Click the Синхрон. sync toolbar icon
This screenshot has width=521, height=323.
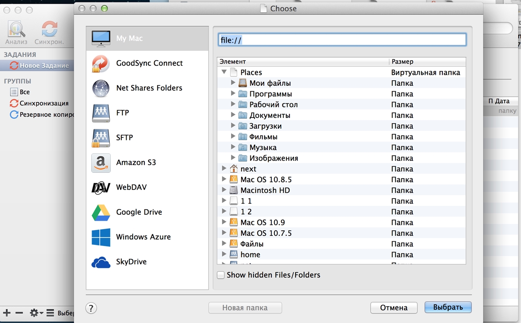pyautogui.click(x=49, y=30)
